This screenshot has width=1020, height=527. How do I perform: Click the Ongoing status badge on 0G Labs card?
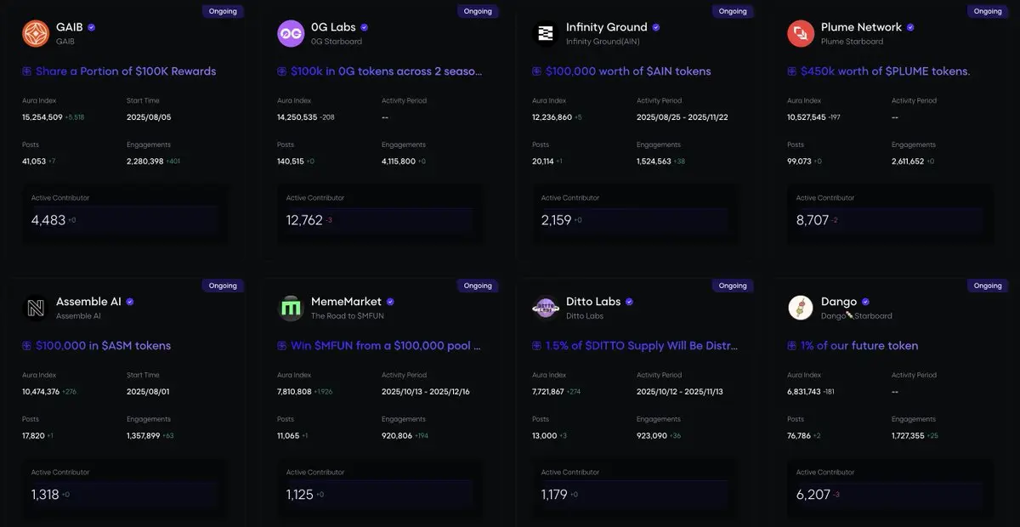click(478, 12)
